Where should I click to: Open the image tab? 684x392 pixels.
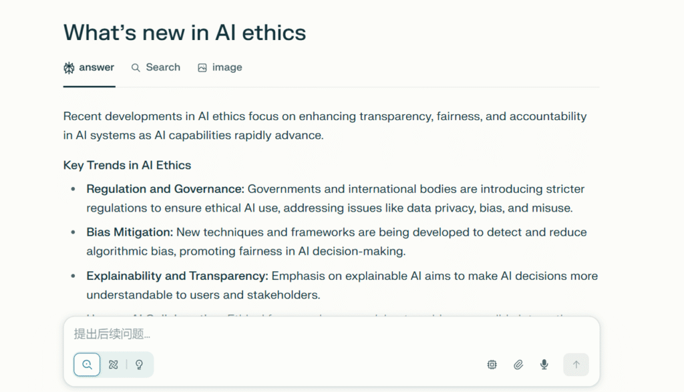tap(227, 67)
